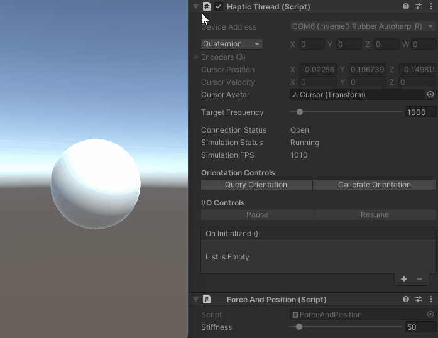438x338 pixels.
Task: Click Cursor Velocity X value field
Action: point(318,82)
